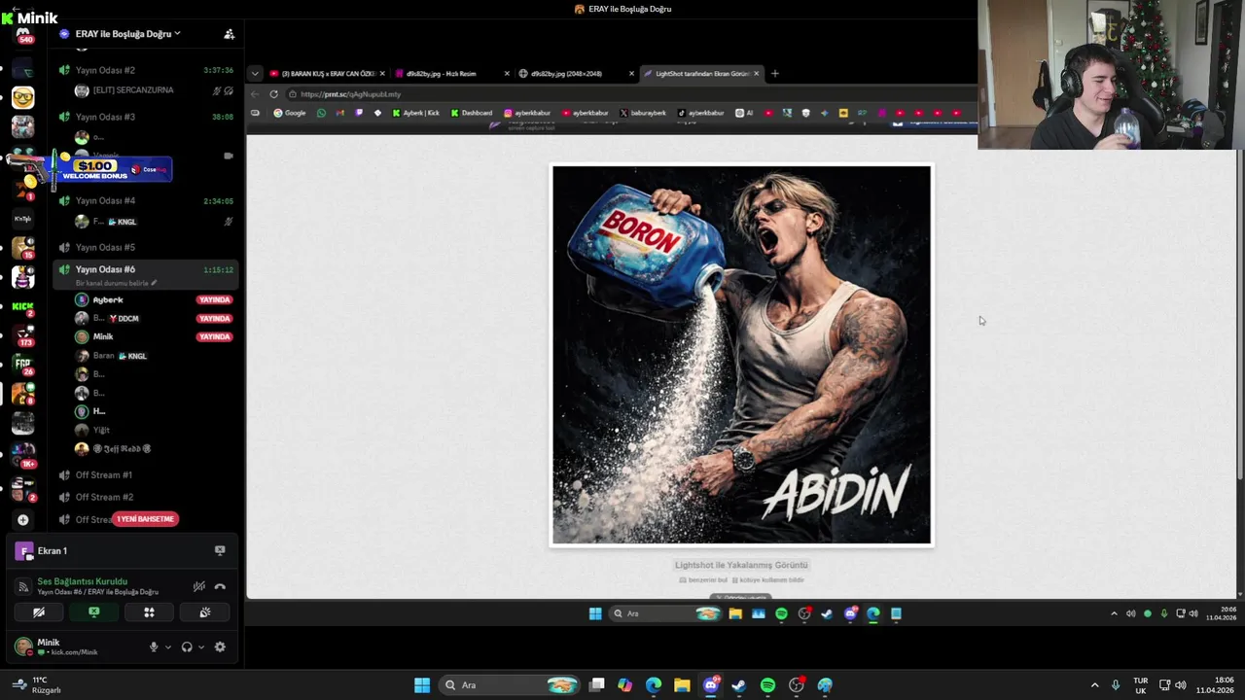Open File Explorer from the outer taskbar
This screenshot has height=700, width=1245.
click(682, 685)
